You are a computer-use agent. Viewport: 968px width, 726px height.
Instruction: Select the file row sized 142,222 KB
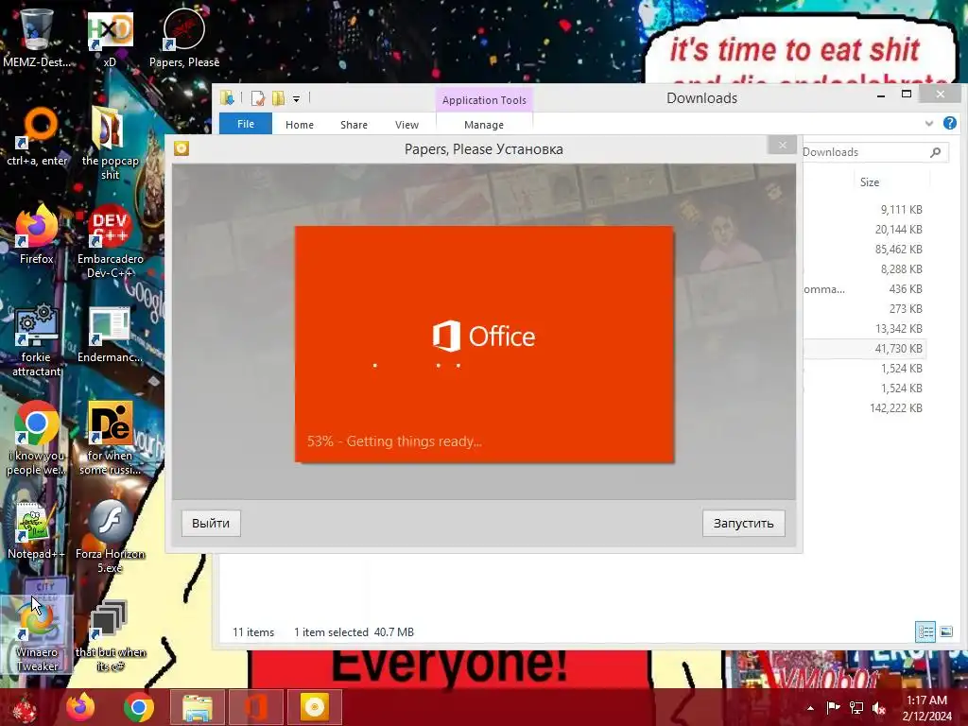click(x=864, y=408)
